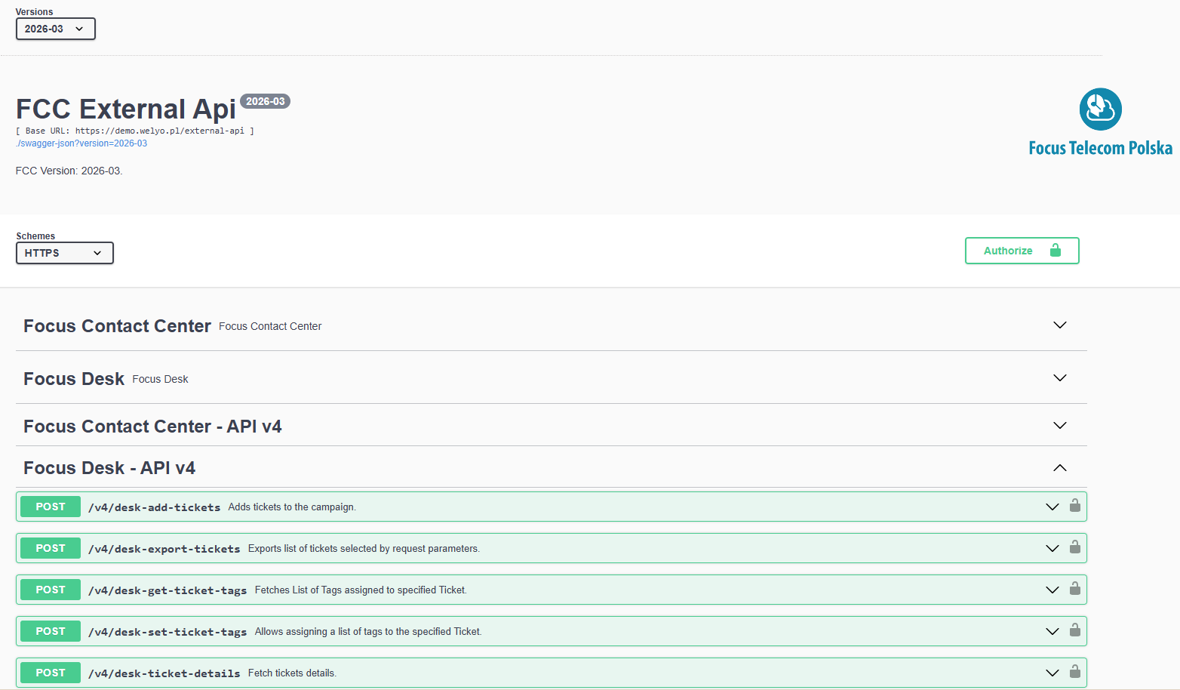This screenshot has height=690, width=1180.
Task: Open the swagger-json?version=2026-03 link
Action: click(81, 143)
